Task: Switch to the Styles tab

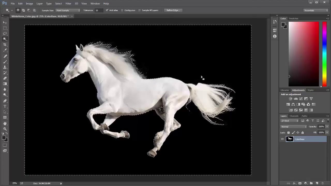Action: tap(311, 90)
